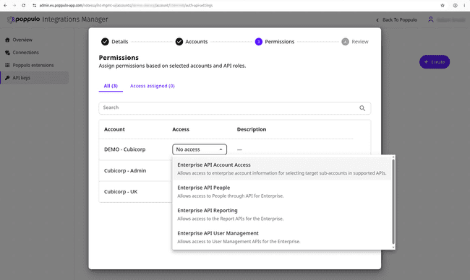
Task: Click the Poppulo extensions grid icon
Action: tap(7, 65)
